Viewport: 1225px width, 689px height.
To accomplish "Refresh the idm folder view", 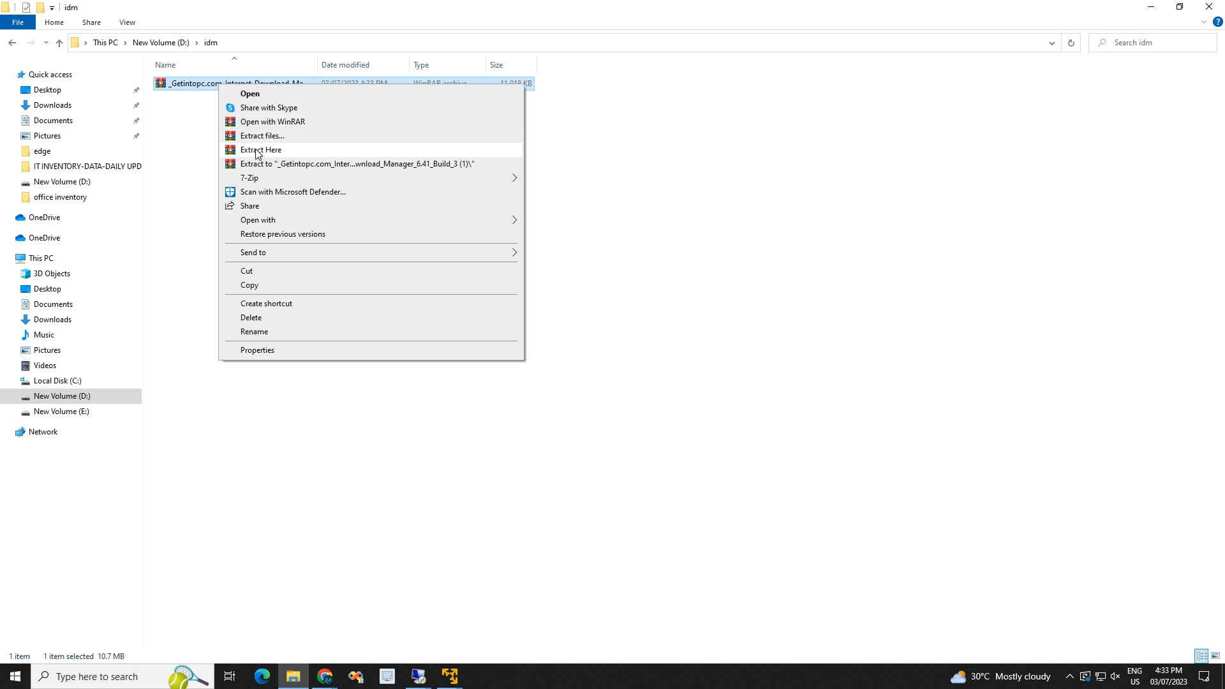I will 1071,43.
